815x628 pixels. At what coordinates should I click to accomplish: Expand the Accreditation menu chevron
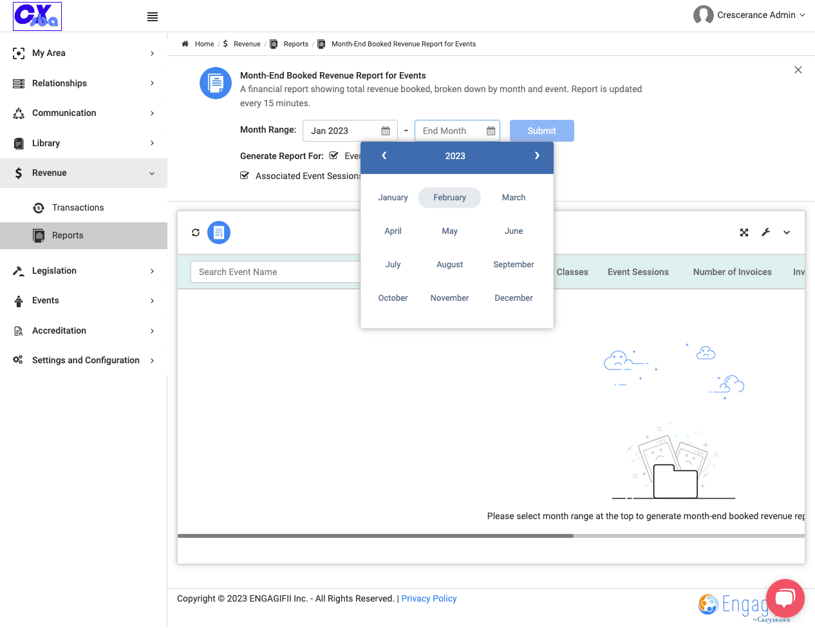coord(152,331)
